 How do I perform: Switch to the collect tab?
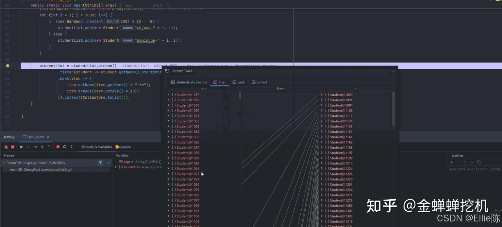click(x=259, y=82)
